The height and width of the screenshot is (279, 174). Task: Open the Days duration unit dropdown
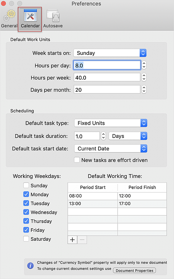[128, 136]
